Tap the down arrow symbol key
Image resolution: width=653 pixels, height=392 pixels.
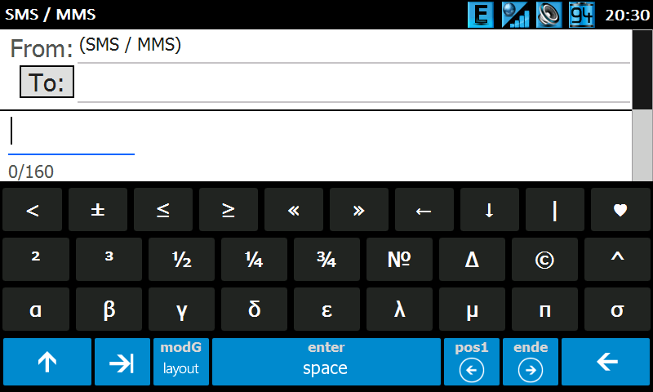point(490,210)
